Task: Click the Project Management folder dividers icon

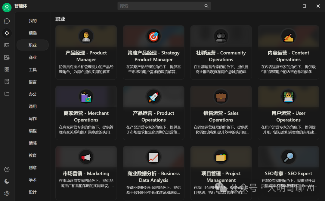Action: tap(221, 157)
